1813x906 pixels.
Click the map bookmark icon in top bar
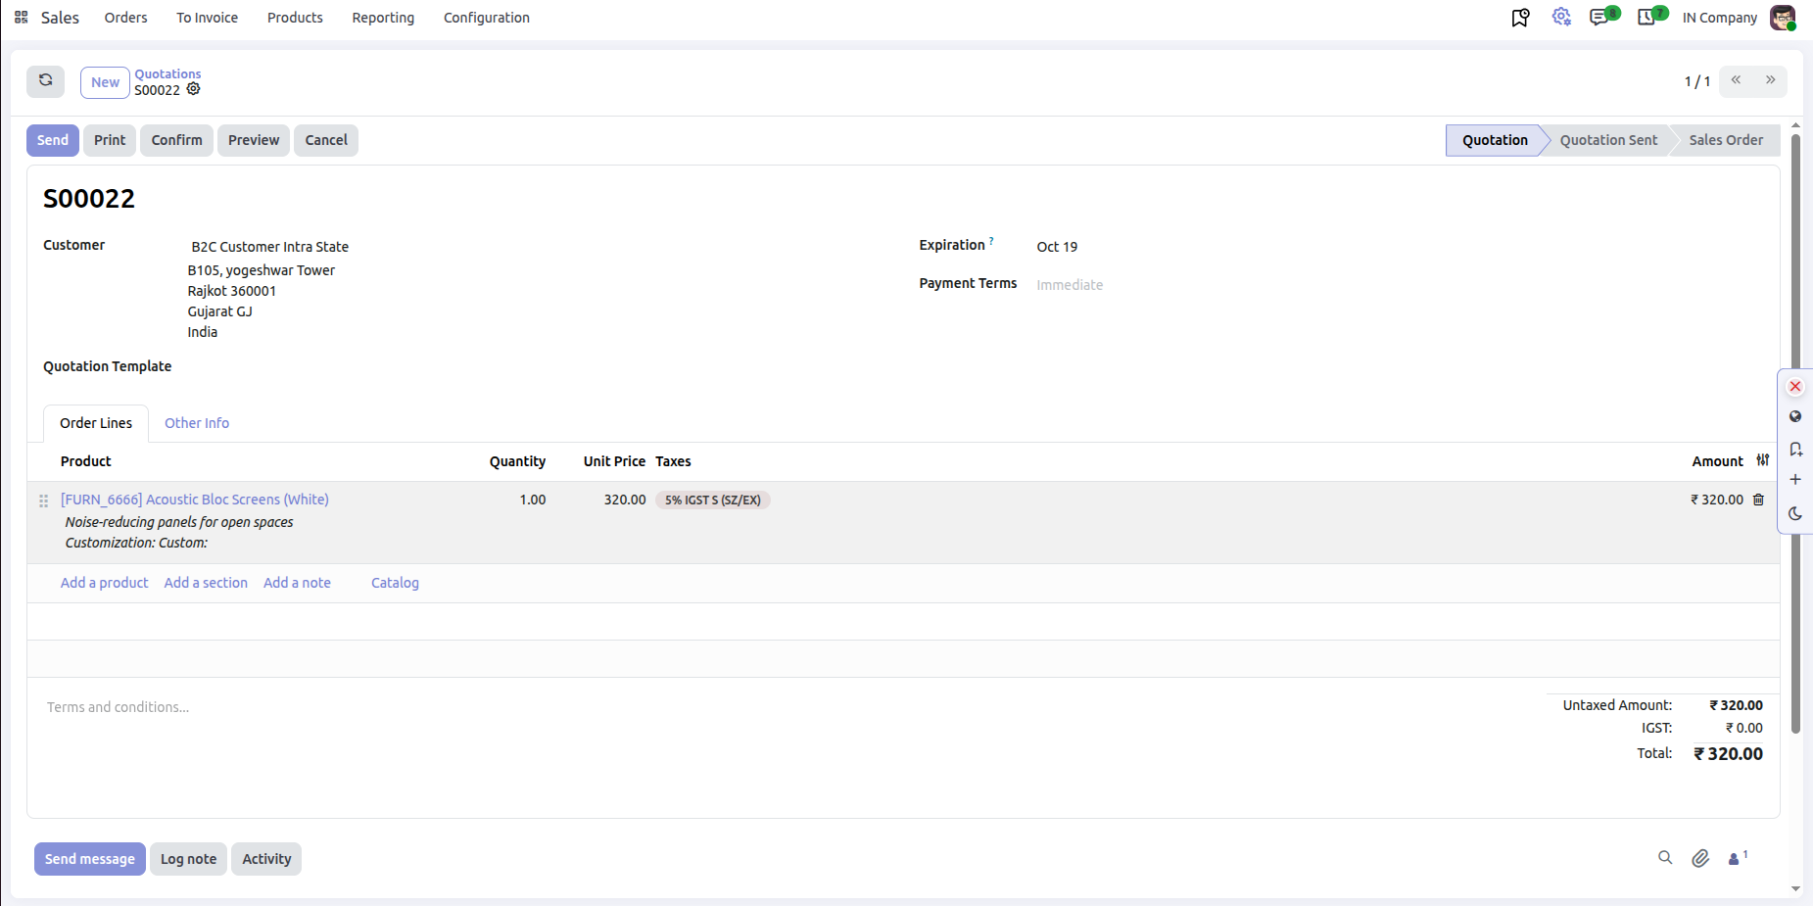(1520, 18)
